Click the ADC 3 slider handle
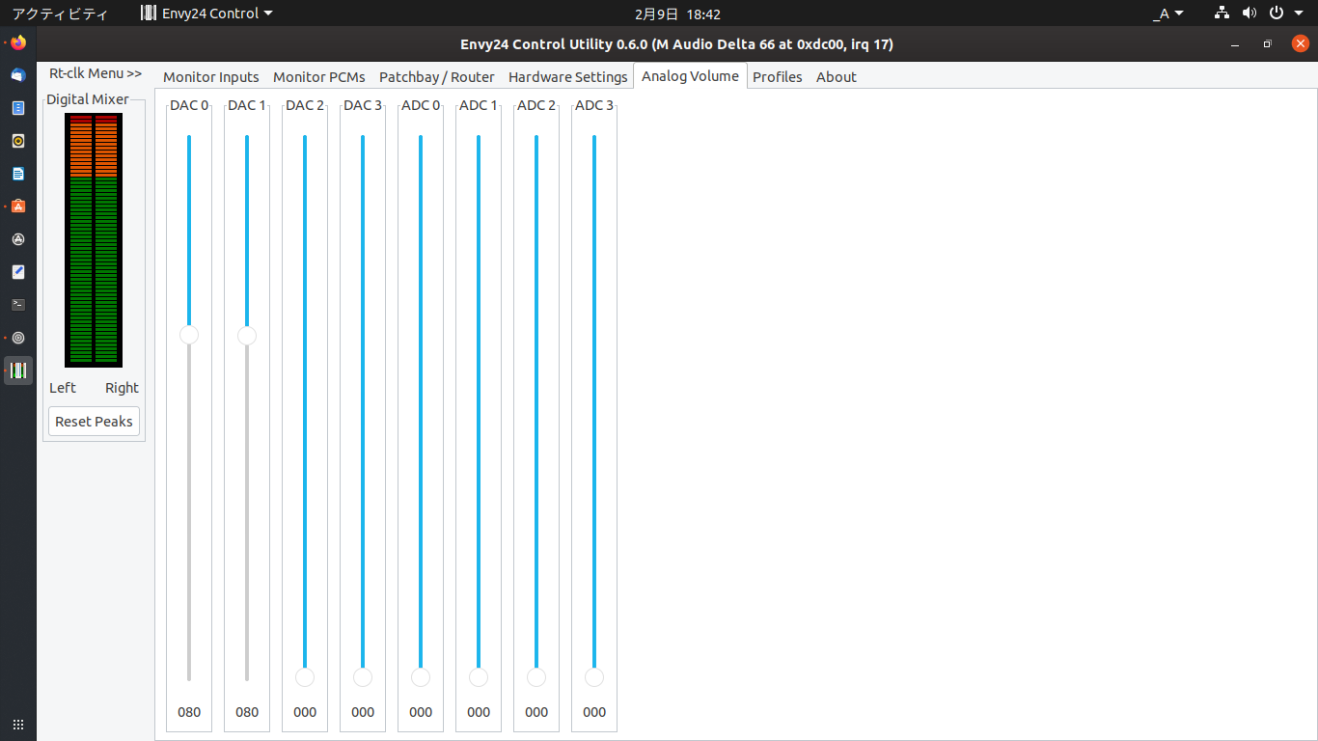Screen dimensions: 1318x741 (594, 677)
